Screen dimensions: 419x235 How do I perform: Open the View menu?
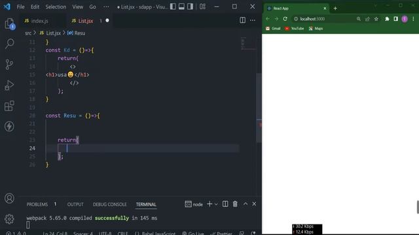click(77, 7)
